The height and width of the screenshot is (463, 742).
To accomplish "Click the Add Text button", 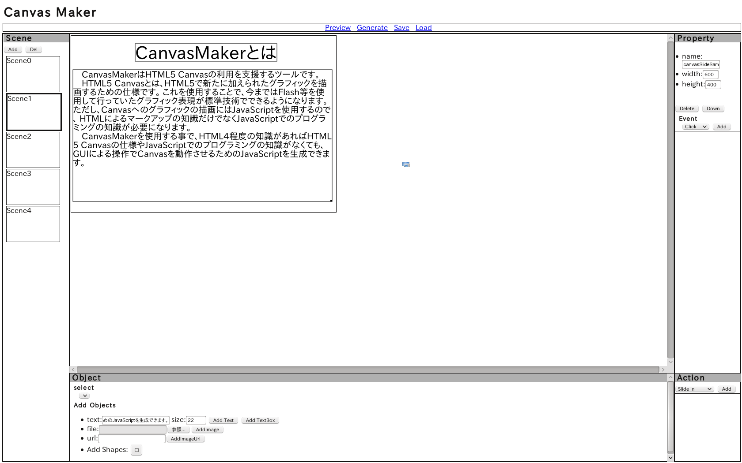I will pyautogui.click(x=223, y=420).
